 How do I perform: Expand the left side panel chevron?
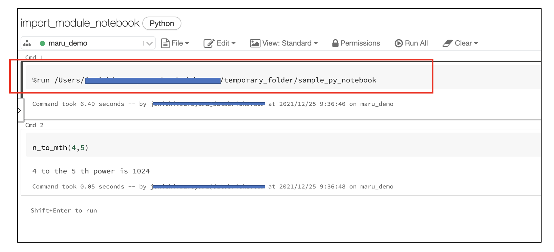pyautogui.click(x=19, y=110)
